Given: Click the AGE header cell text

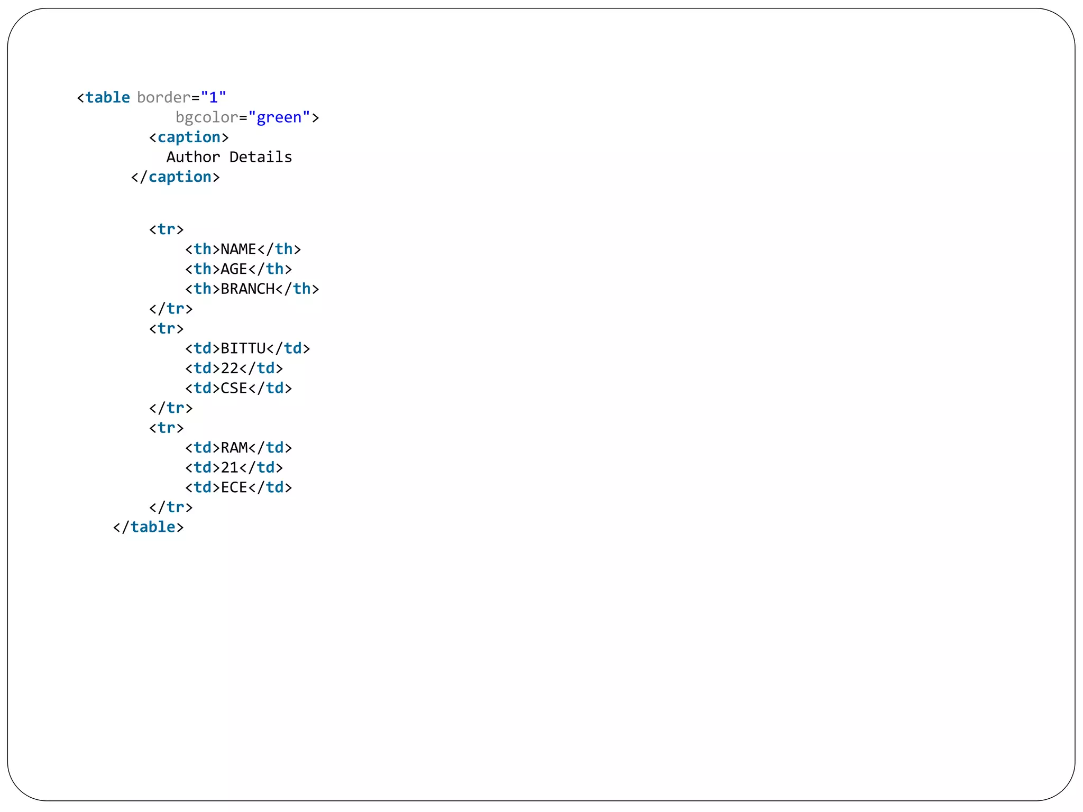Looking at the screenshot, I should [x=234, y=269].
